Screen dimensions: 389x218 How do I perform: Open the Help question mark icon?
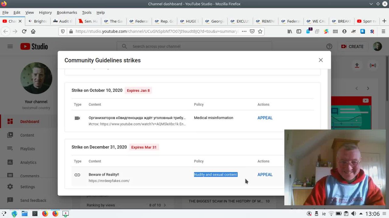[329, 46]
